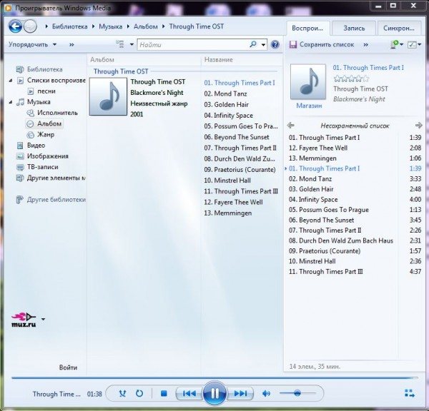429x411 pixels.
Task: Show more toolbar commands next to Упорядочить
Action: click(71, 44)
